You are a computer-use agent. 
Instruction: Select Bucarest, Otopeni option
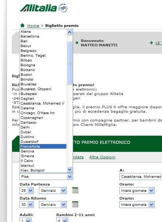[43, 89]
